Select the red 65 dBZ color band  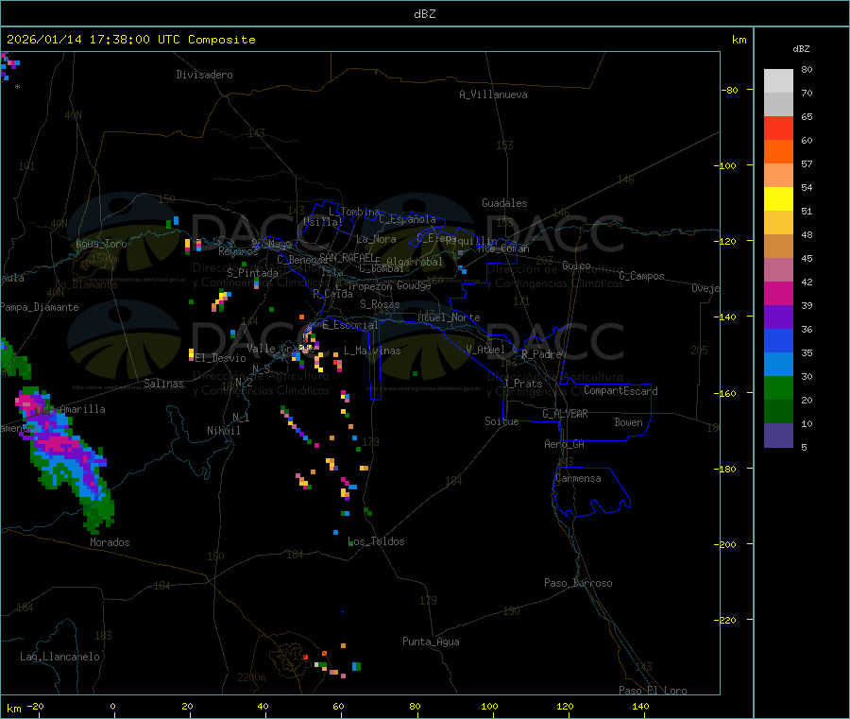point(778,128)
